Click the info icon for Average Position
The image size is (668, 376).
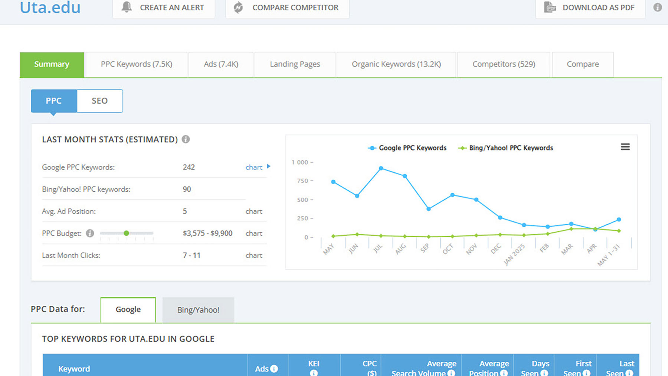pyautogui.click(x=504, y=373)
